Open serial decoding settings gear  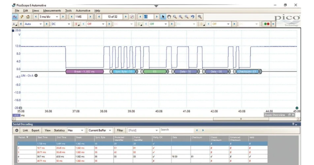click(x=17, y=130)
